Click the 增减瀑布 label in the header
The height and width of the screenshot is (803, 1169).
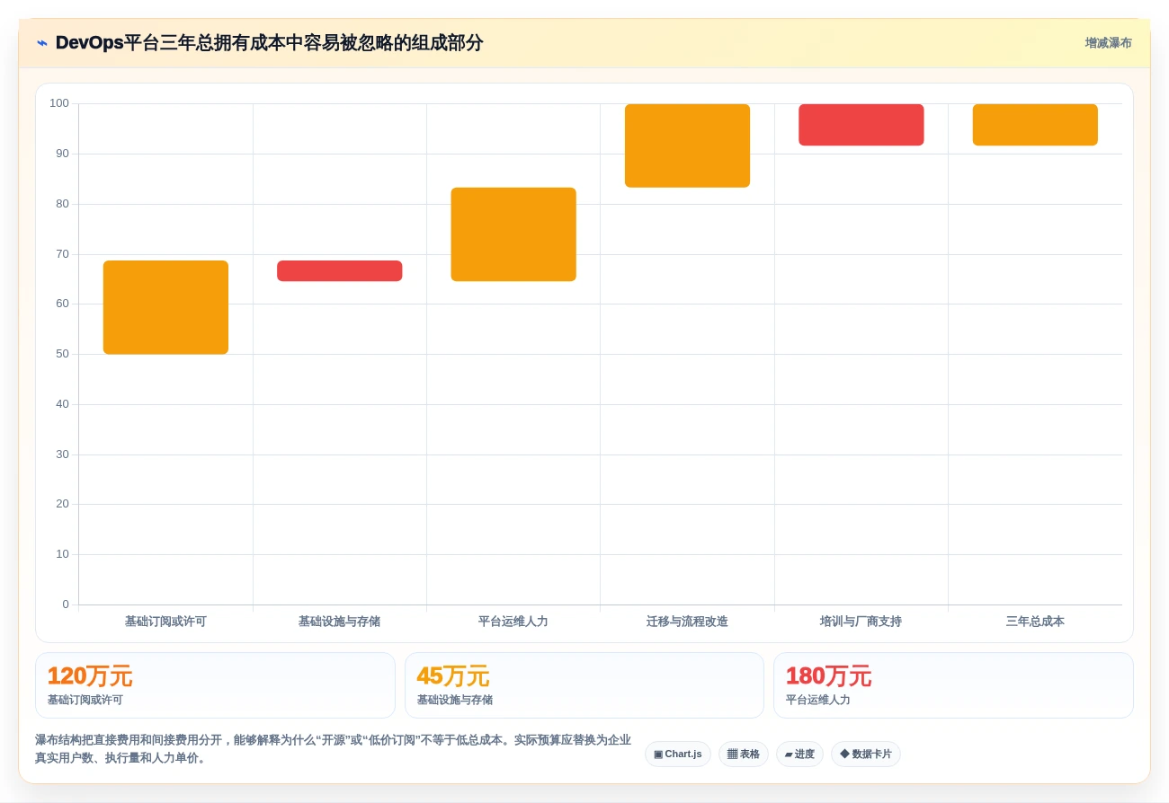pos(1108,43)
